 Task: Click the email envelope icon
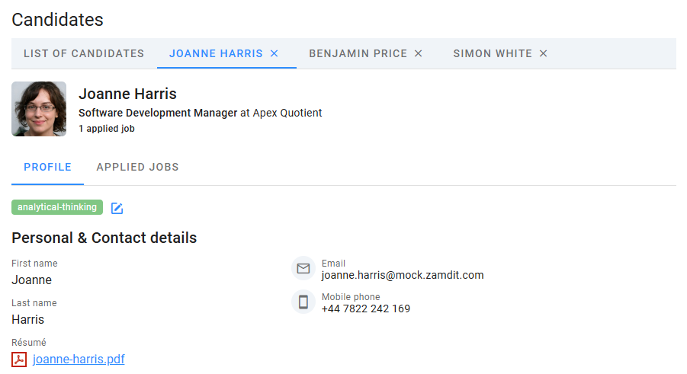[303, 269]
